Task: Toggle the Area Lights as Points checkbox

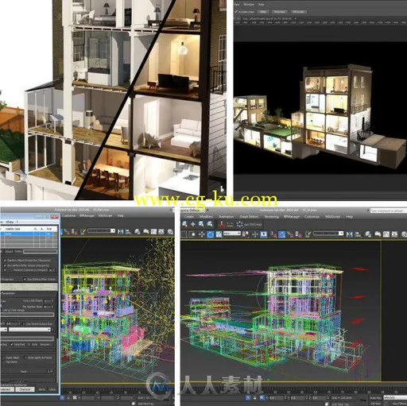Action: (25, 358)
